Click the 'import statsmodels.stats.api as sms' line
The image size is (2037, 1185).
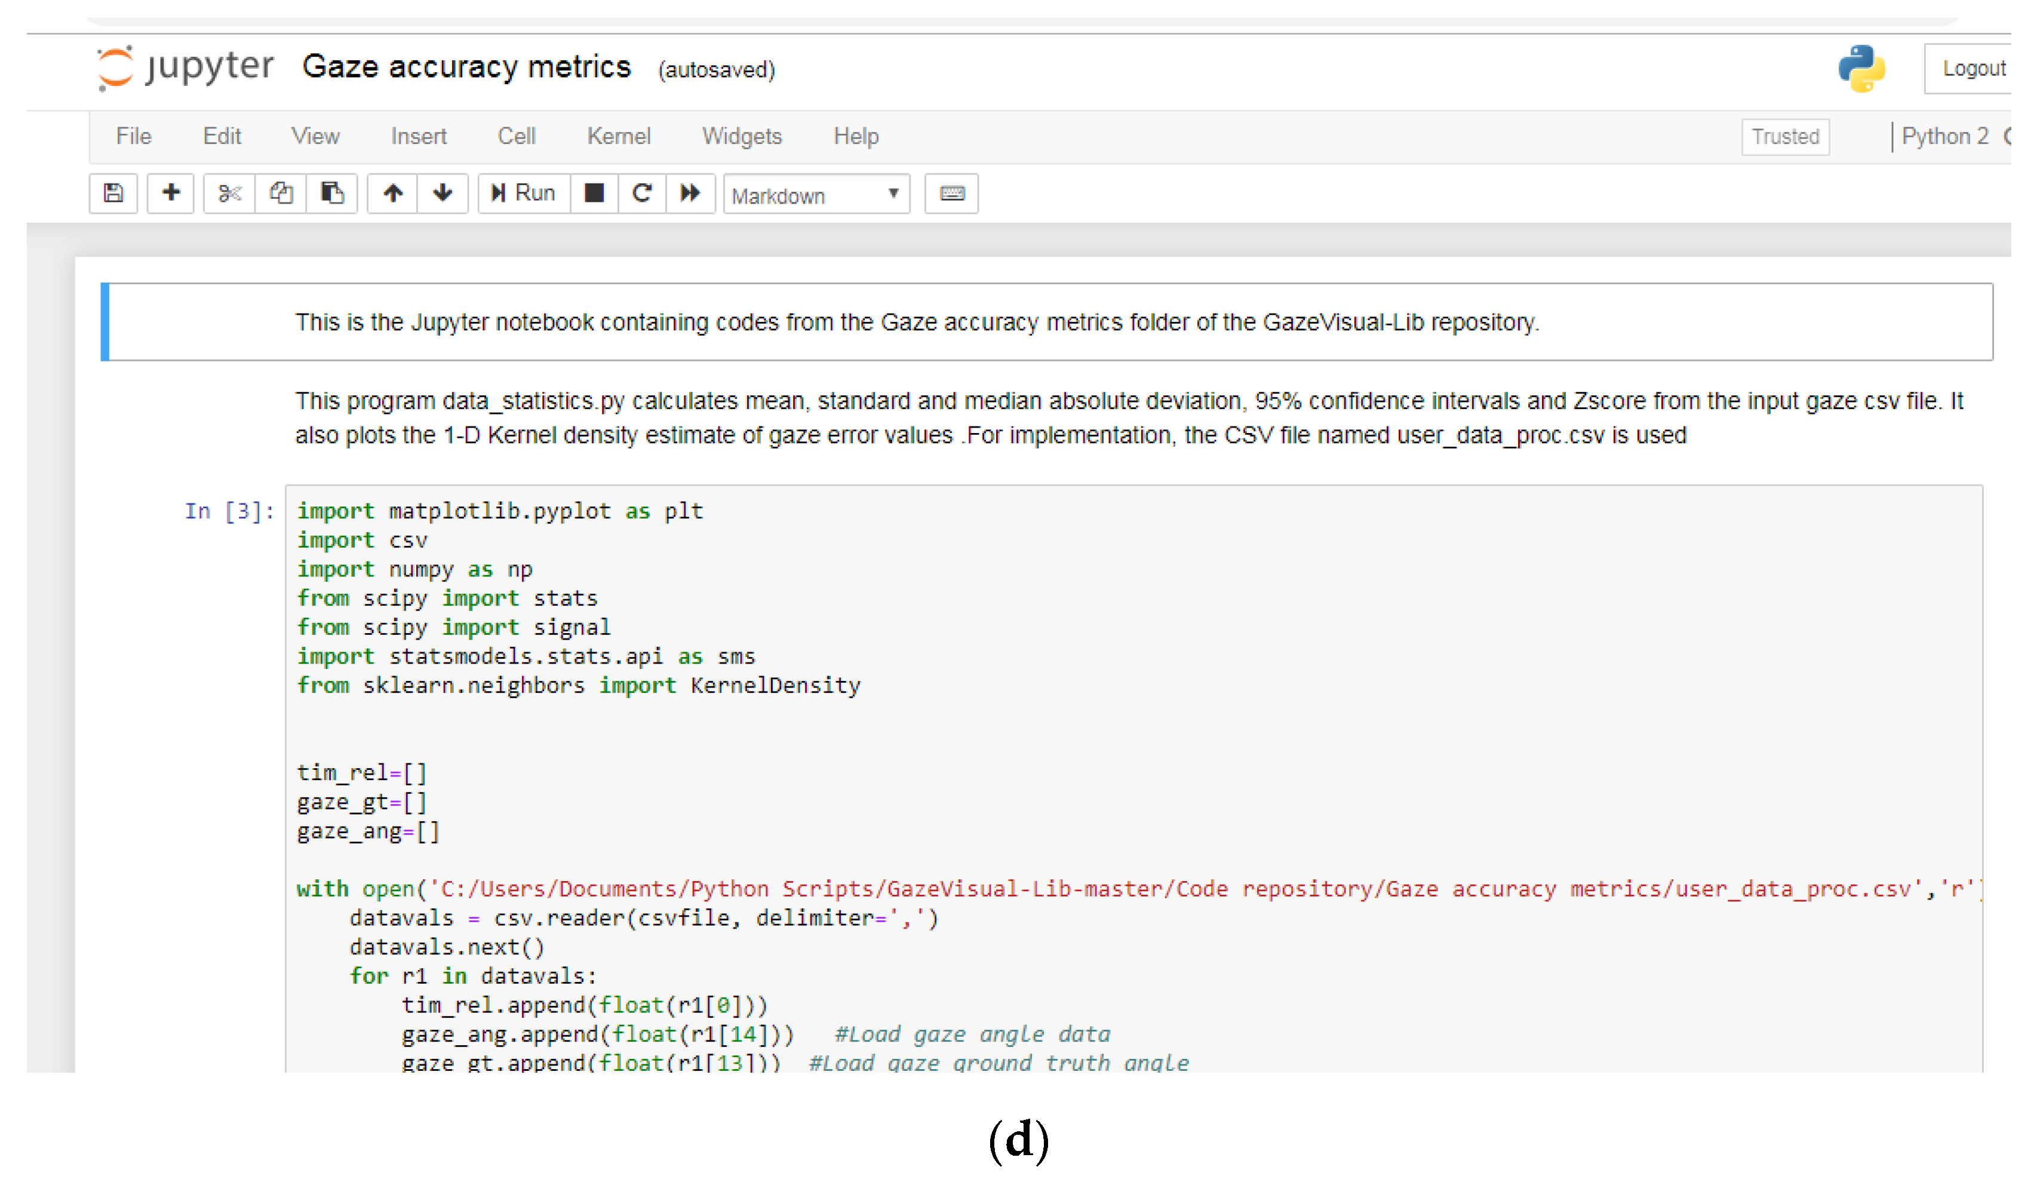pos(526,656)
